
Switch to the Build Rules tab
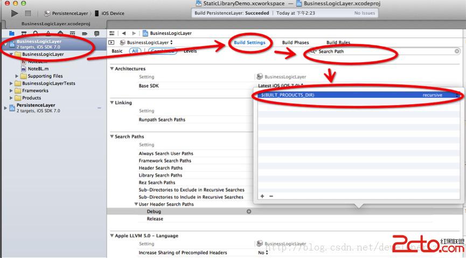[x=338, y=42]
